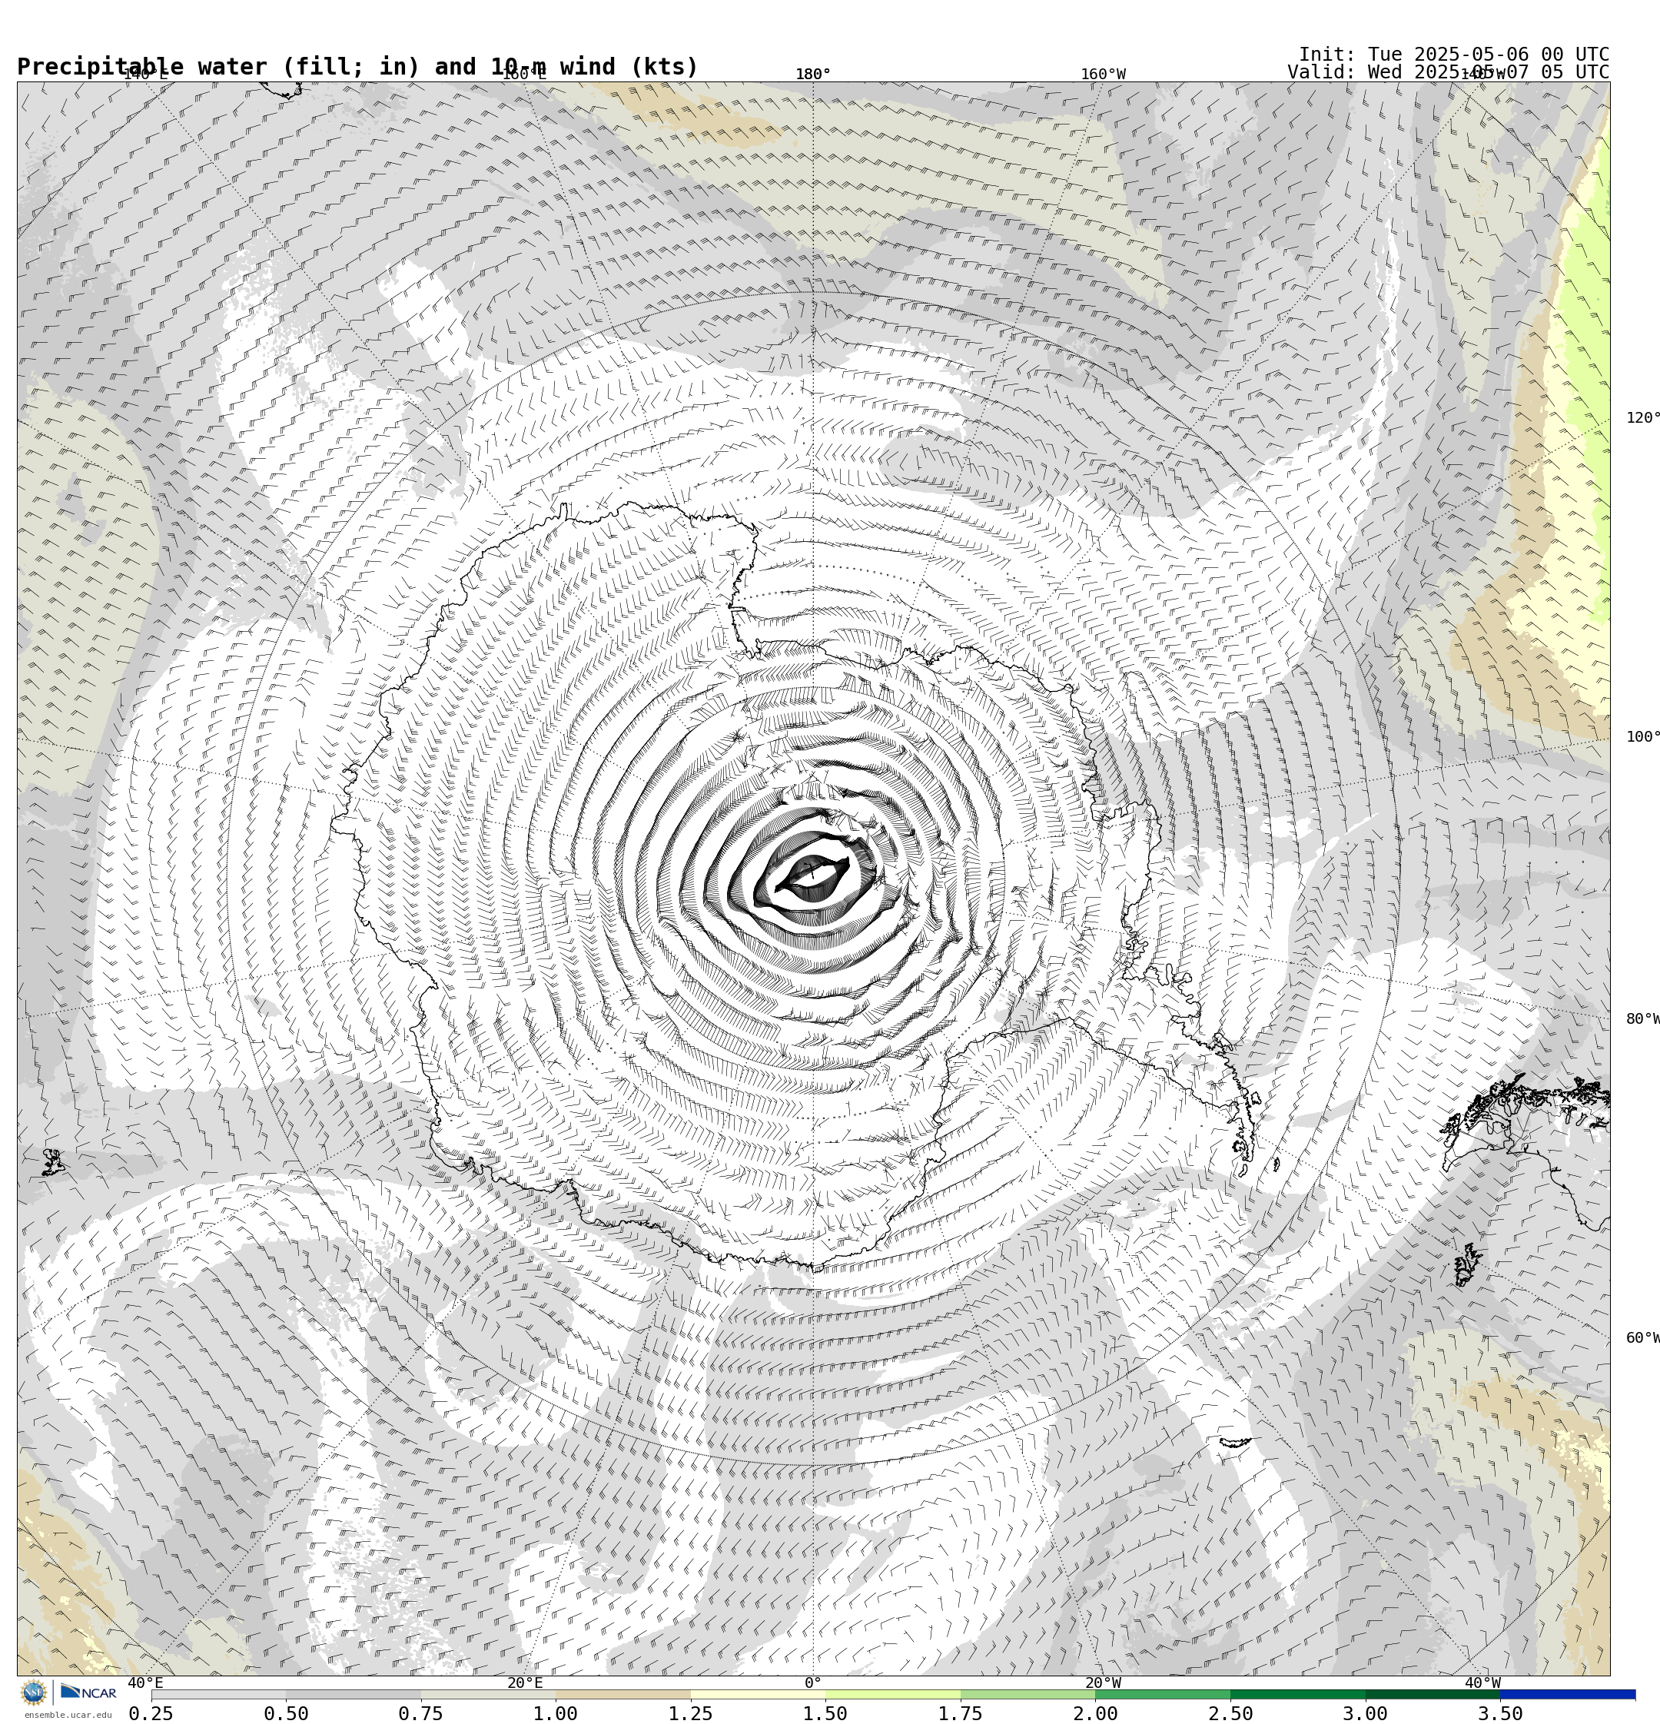Image resolution: width=1660 pixels, height=1724 pixels.
Task: Click the 100° longitude label on right edge
Action: pyautogui.click(x=1642, y=737)
